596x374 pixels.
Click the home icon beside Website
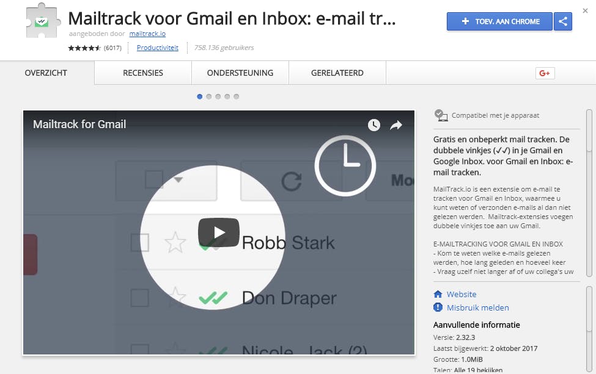(x=438, y=294)
